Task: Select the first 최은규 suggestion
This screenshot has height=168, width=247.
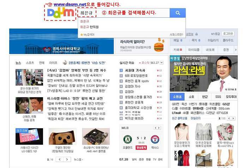Action: (84, 21)
